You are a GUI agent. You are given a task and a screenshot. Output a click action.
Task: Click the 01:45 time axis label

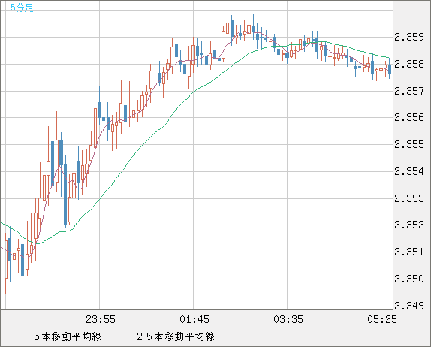click(194, 319)
